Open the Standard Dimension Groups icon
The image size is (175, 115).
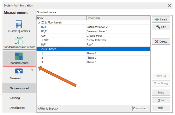pos(19,40)
